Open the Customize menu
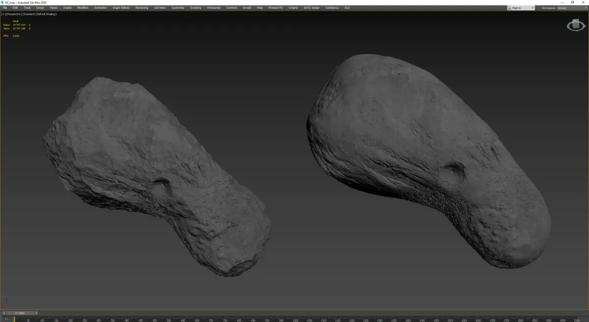Image resolution: width=589 pixels, height=322 pixels. tap(178, 8)
